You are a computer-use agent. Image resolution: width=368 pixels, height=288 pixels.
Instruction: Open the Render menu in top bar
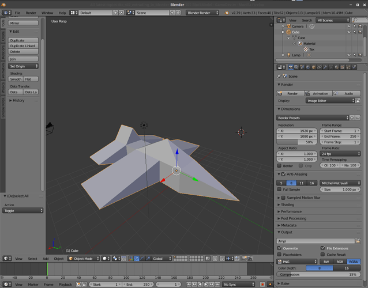pos(31,13)
